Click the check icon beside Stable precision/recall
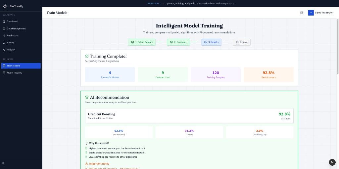The width and height of the screenshot is (339, 169). (x=86, y=152)
